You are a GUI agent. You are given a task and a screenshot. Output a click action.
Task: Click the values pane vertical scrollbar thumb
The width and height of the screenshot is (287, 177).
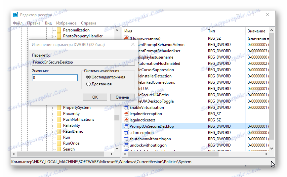point(272,86)
